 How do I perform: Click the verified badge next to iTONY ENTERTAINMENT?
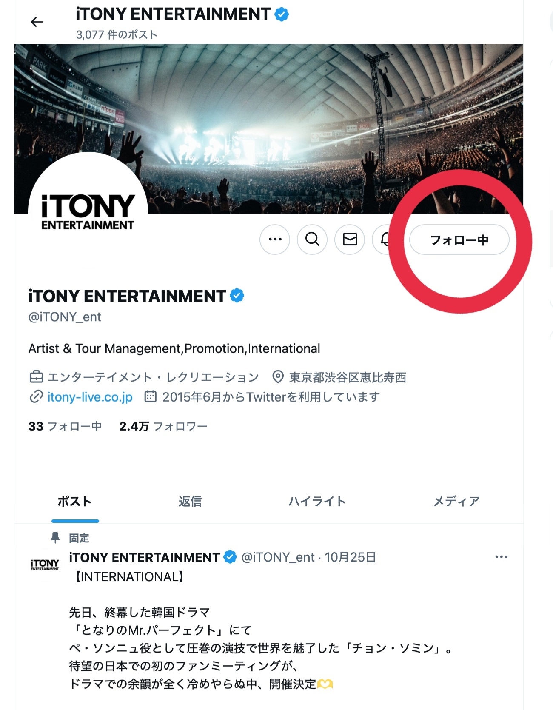[237, 295]
